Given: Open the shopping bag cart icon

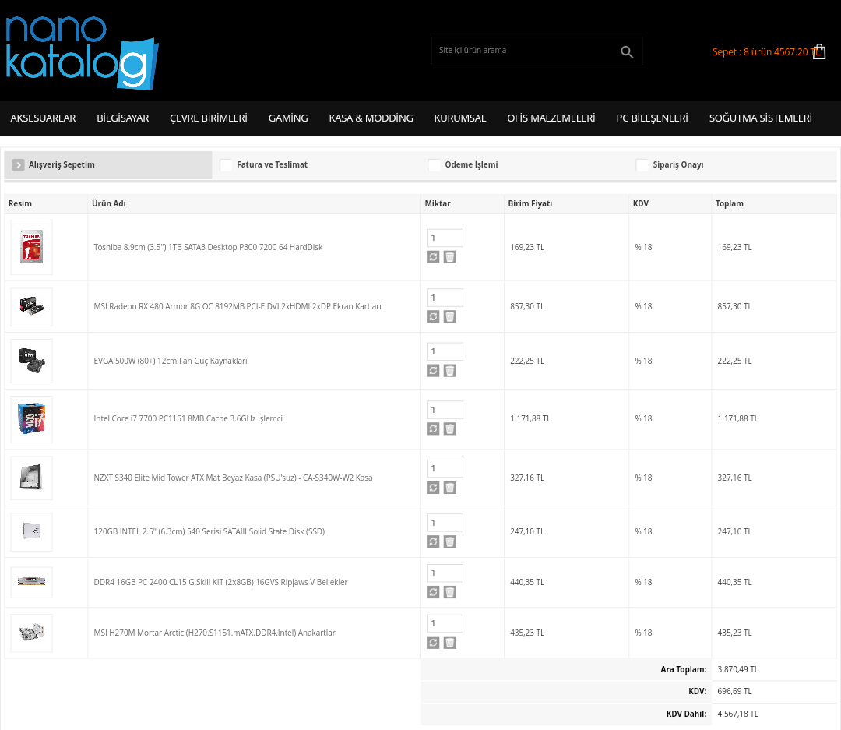Looking at the screenshot, I should 819,51.
